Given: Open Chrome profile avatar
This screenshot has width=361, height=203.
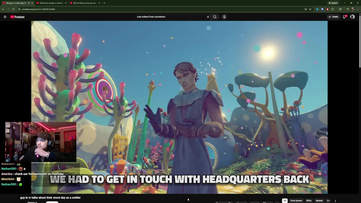Looking at the screenshot, I should point(353,9).
